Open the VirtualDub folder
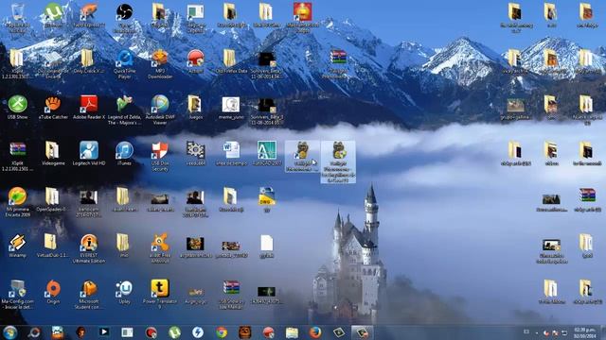The height and width of the screenshot is (340, 606). pos(51,246)
